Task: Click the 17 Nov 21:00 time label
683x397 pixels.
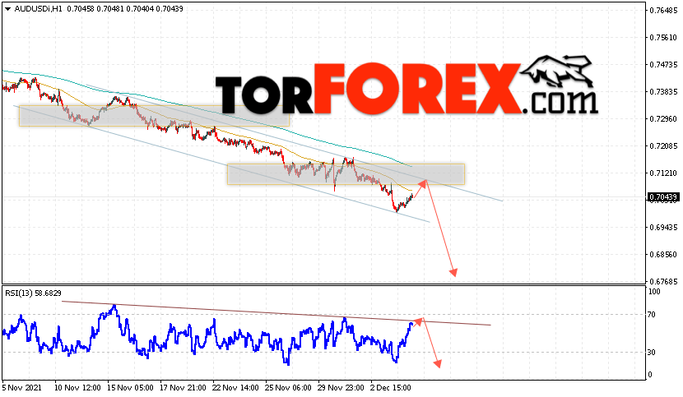Action: [x=183, y=387]
